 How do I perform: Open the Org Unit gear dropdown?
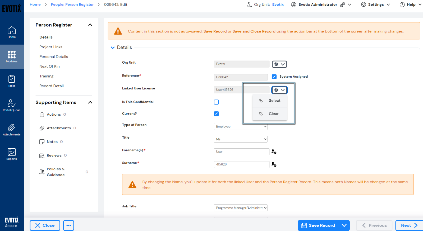pyautogui.click(x=279, y=64)
